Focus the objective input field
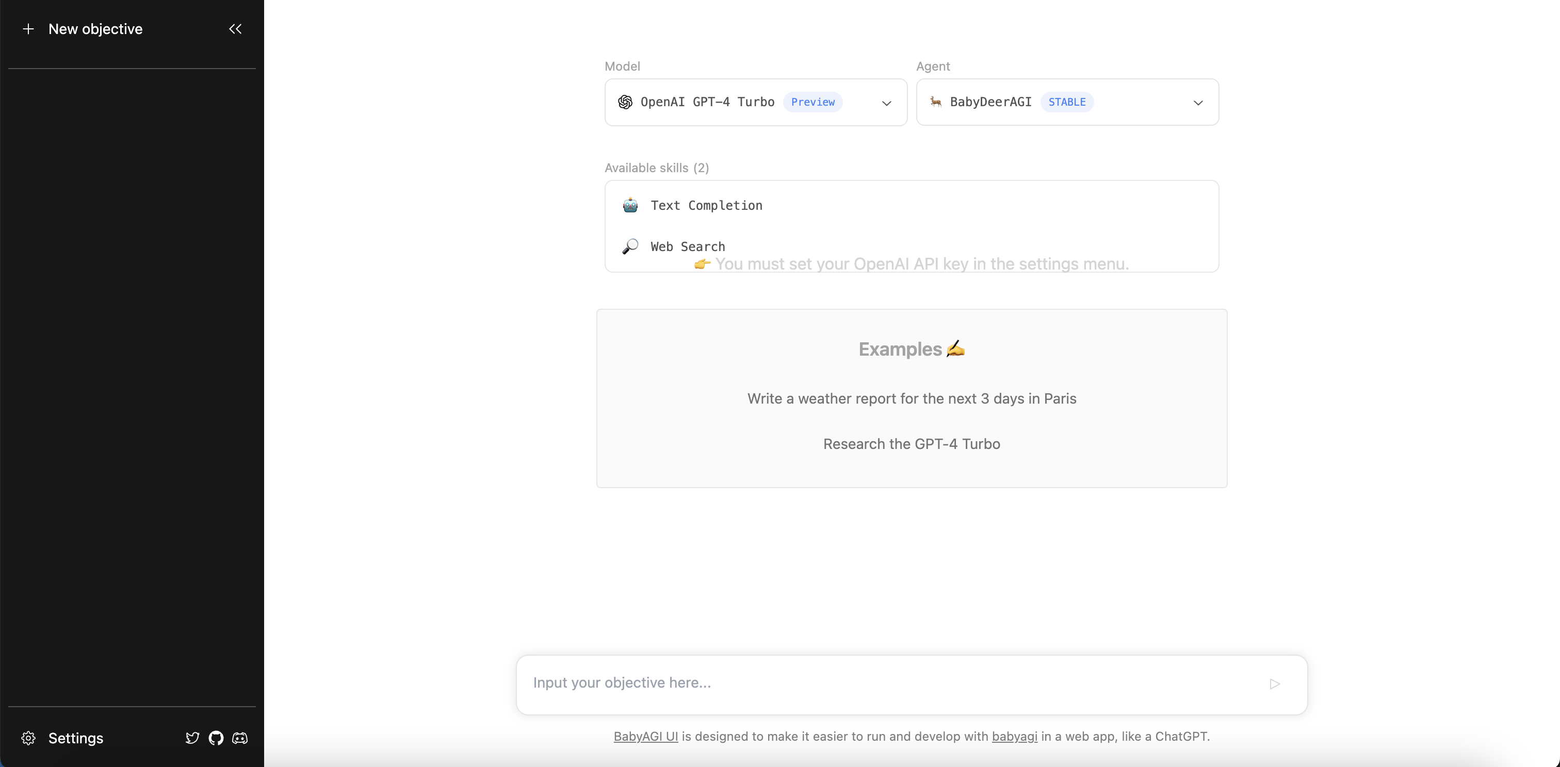 click(890, 683)
